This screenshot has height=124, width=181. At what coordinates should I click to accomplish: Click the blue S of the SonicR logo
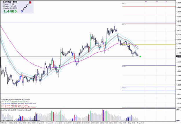[x=22, y=11]
